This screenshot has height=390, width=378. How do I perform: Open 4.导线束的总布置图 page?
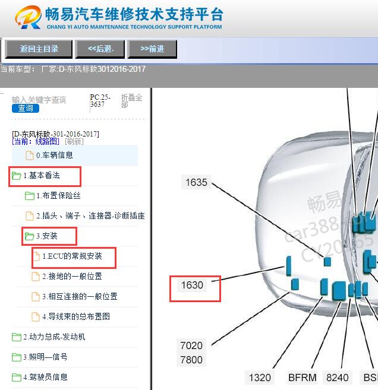coord(76,316)
